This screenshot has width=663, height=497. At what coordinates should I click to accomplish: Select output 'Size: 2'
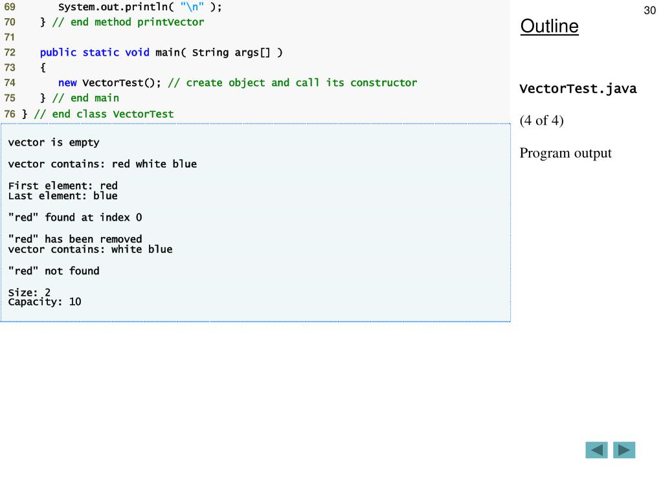coord(29,292)
